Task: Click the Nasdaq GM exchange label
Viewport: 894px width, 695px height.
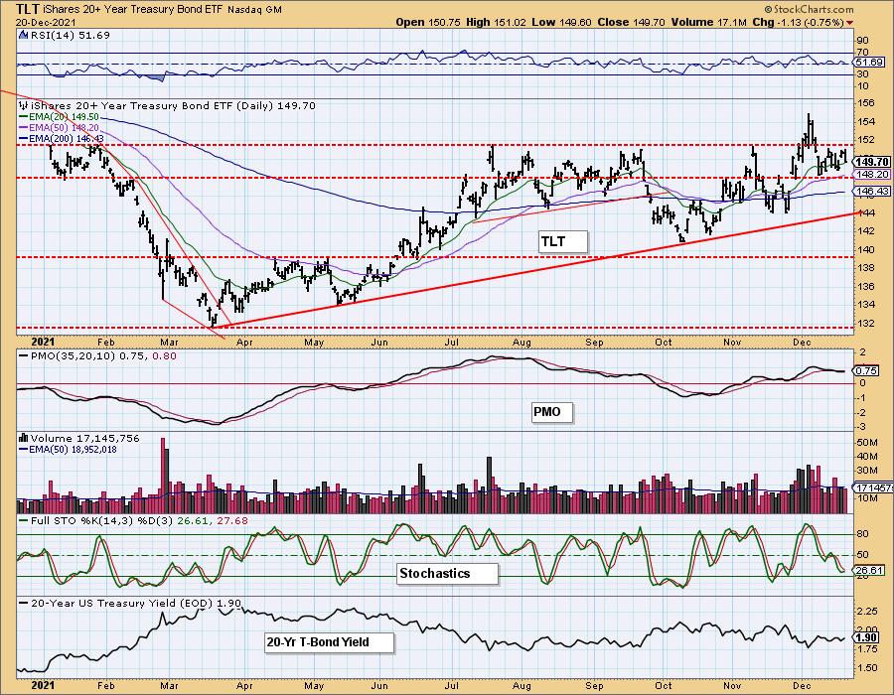Action: click(x=254, y=10)
